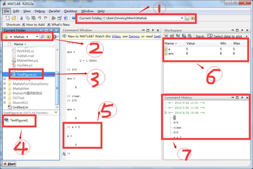The height and width of the screenshot is (169, 253).
Task: Click the info icon in the New to MATLAB banner
Action: pyautogui.click(x=64, y=36)
